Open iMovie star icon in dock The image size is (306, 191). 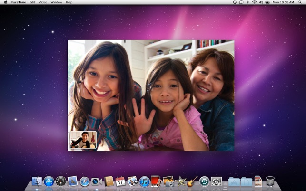click(180, 181)
